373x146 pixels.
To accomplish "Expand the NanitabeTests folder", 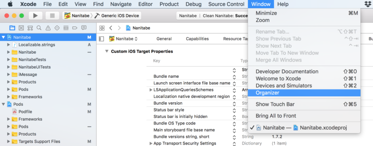I will pyautogui.click(x=9, y=60).
